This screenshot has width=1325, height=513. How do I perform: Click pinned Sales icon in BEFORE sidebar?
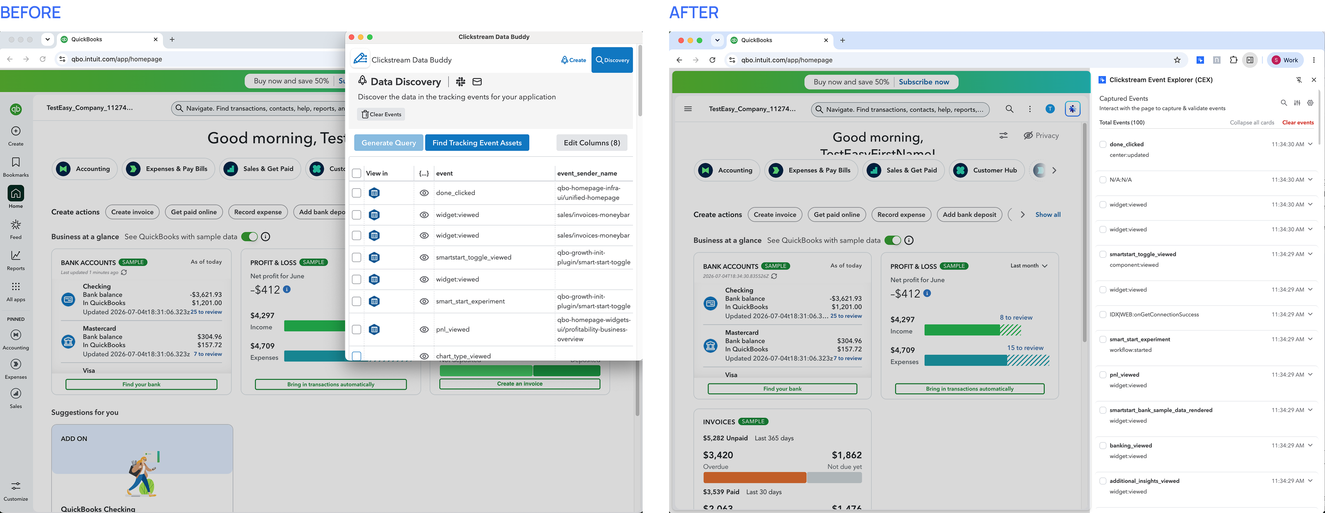[16, 393]
